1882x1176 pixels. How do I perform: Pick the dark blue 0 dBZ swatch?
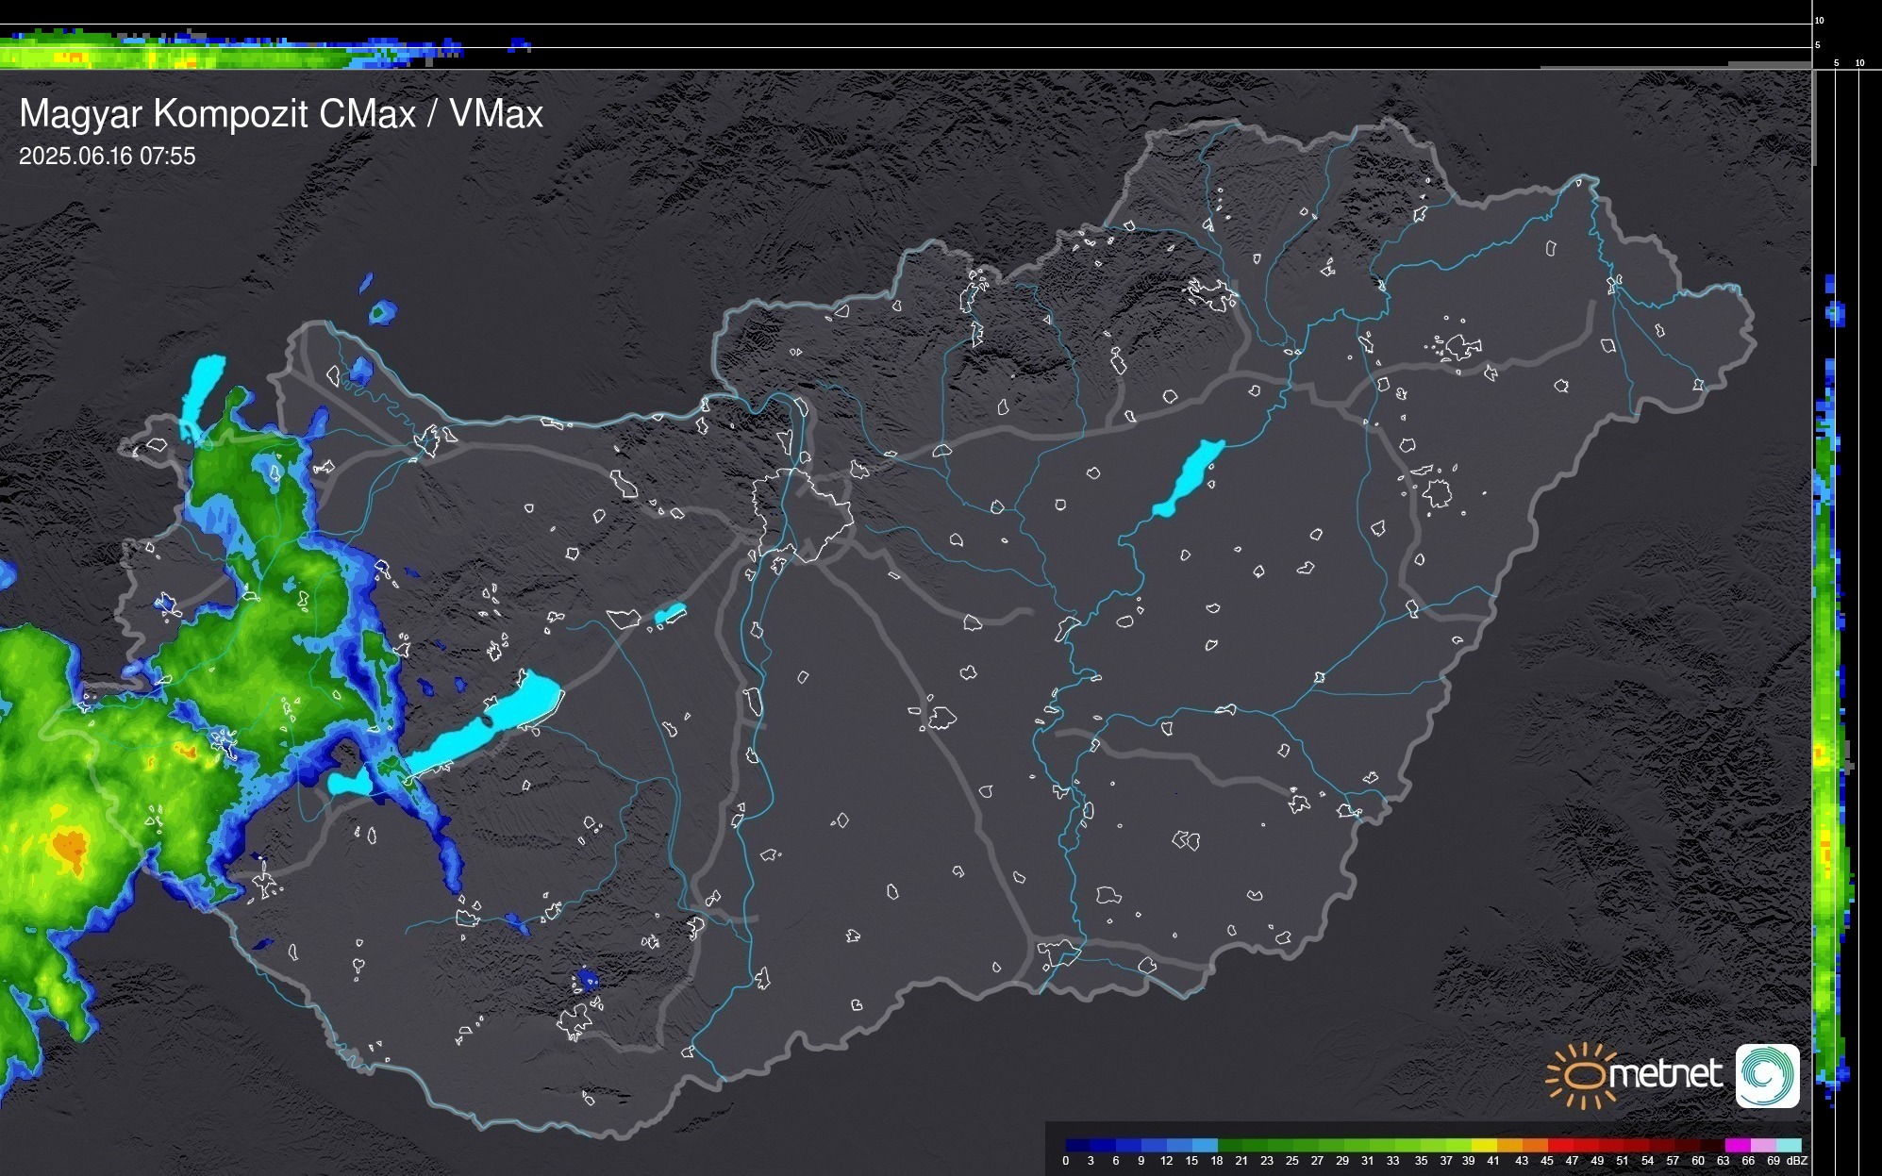pyautogui.click(x=1077, y=1146)
